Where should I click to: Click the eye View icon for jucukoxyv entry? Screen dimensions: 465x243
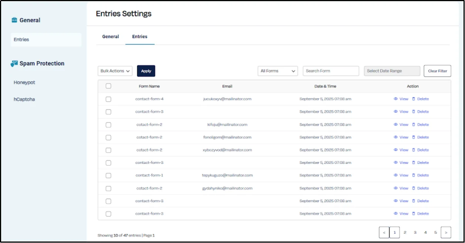tap(395, 99)
